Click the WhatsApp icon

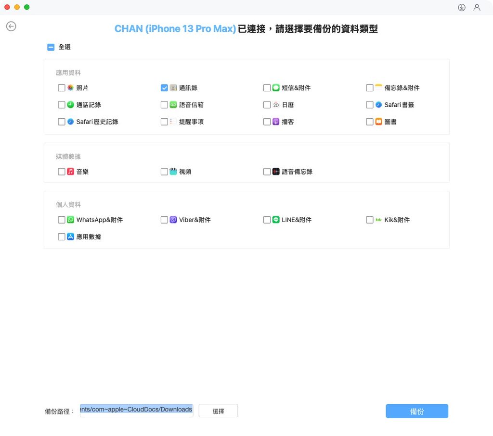pyautogui.click(x=71, y=220)
